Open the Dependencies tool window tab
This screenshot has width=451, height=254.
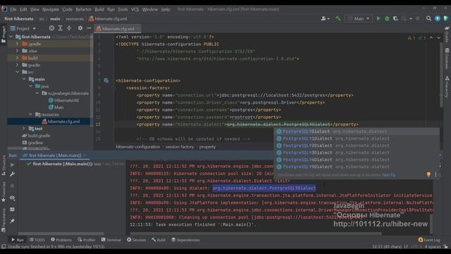click(185, 240)
